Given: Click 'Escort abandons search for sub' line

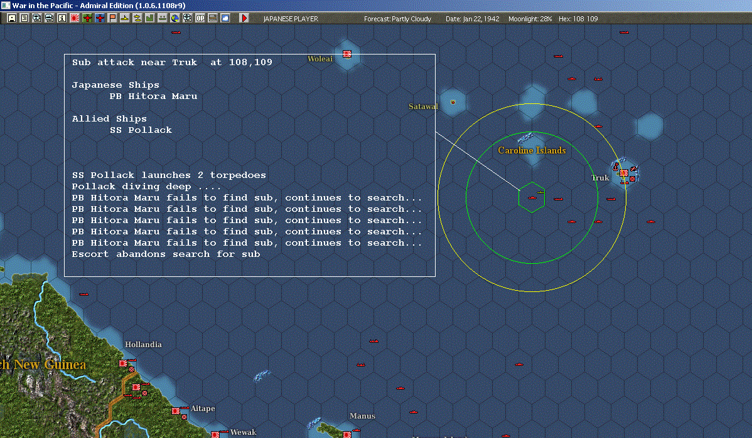Looking at the screenshot, I should pyautogui.click(x=166, y=254).
